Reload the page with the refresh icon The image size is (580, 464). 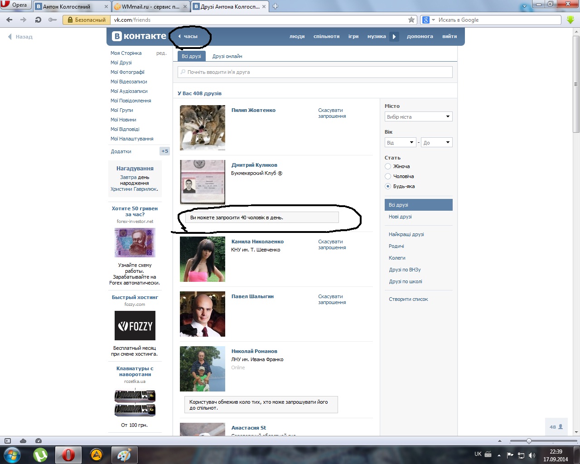(38, 20)
